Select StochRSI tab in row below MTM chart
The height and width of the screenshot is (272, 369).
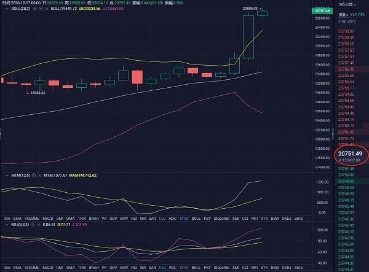221,217
